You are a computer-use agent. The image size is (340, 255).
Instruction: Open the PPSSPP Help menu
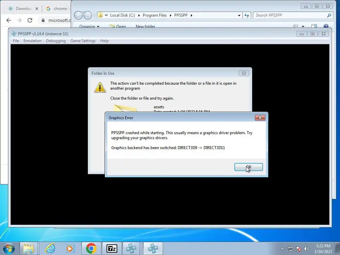[x=104, y=41]
